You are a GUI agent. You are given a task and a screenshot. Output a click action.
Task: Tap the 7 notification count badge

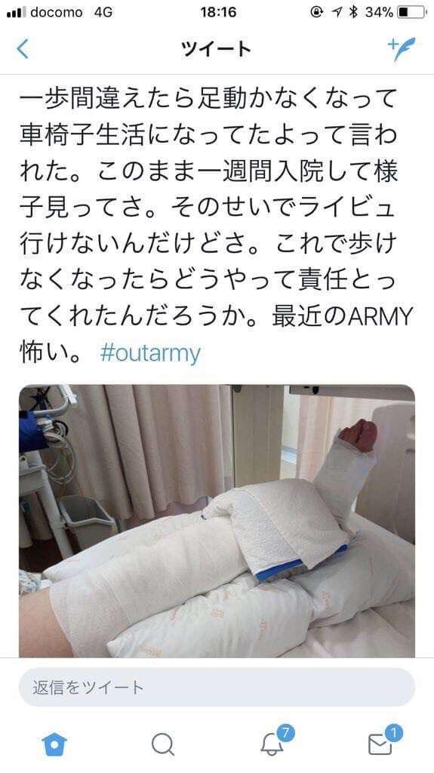pos(284,733)
